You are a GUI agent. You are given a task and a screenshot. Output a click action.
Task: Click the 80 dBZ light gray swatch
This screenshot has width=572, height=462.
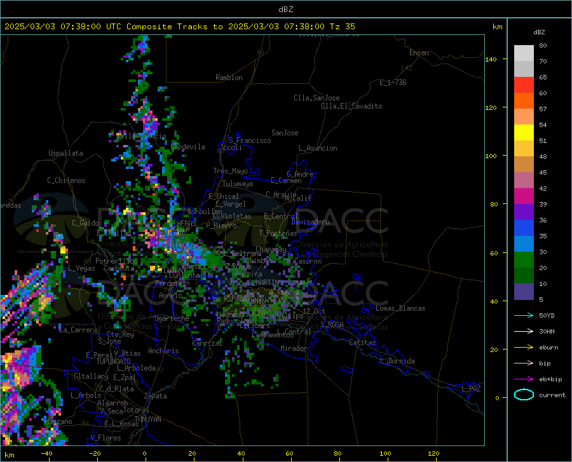tap(524, 53)
